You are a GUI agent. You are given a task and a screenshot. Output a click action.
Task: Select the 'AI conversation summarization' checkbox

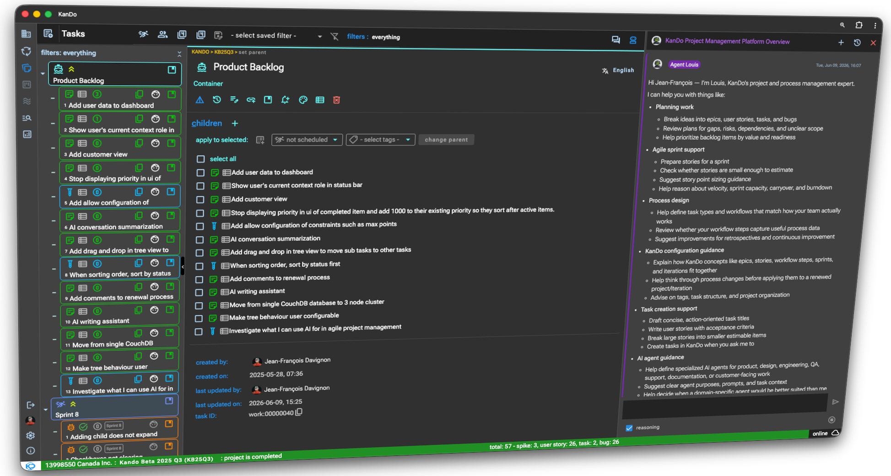[200, 239]
